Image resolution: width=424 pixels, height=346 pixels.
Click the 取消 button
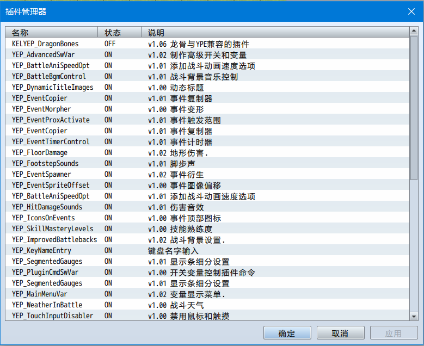340,333
